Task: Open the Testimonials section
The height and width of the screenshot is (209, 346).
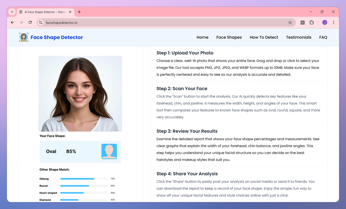Action: click(x=298, y=37)
